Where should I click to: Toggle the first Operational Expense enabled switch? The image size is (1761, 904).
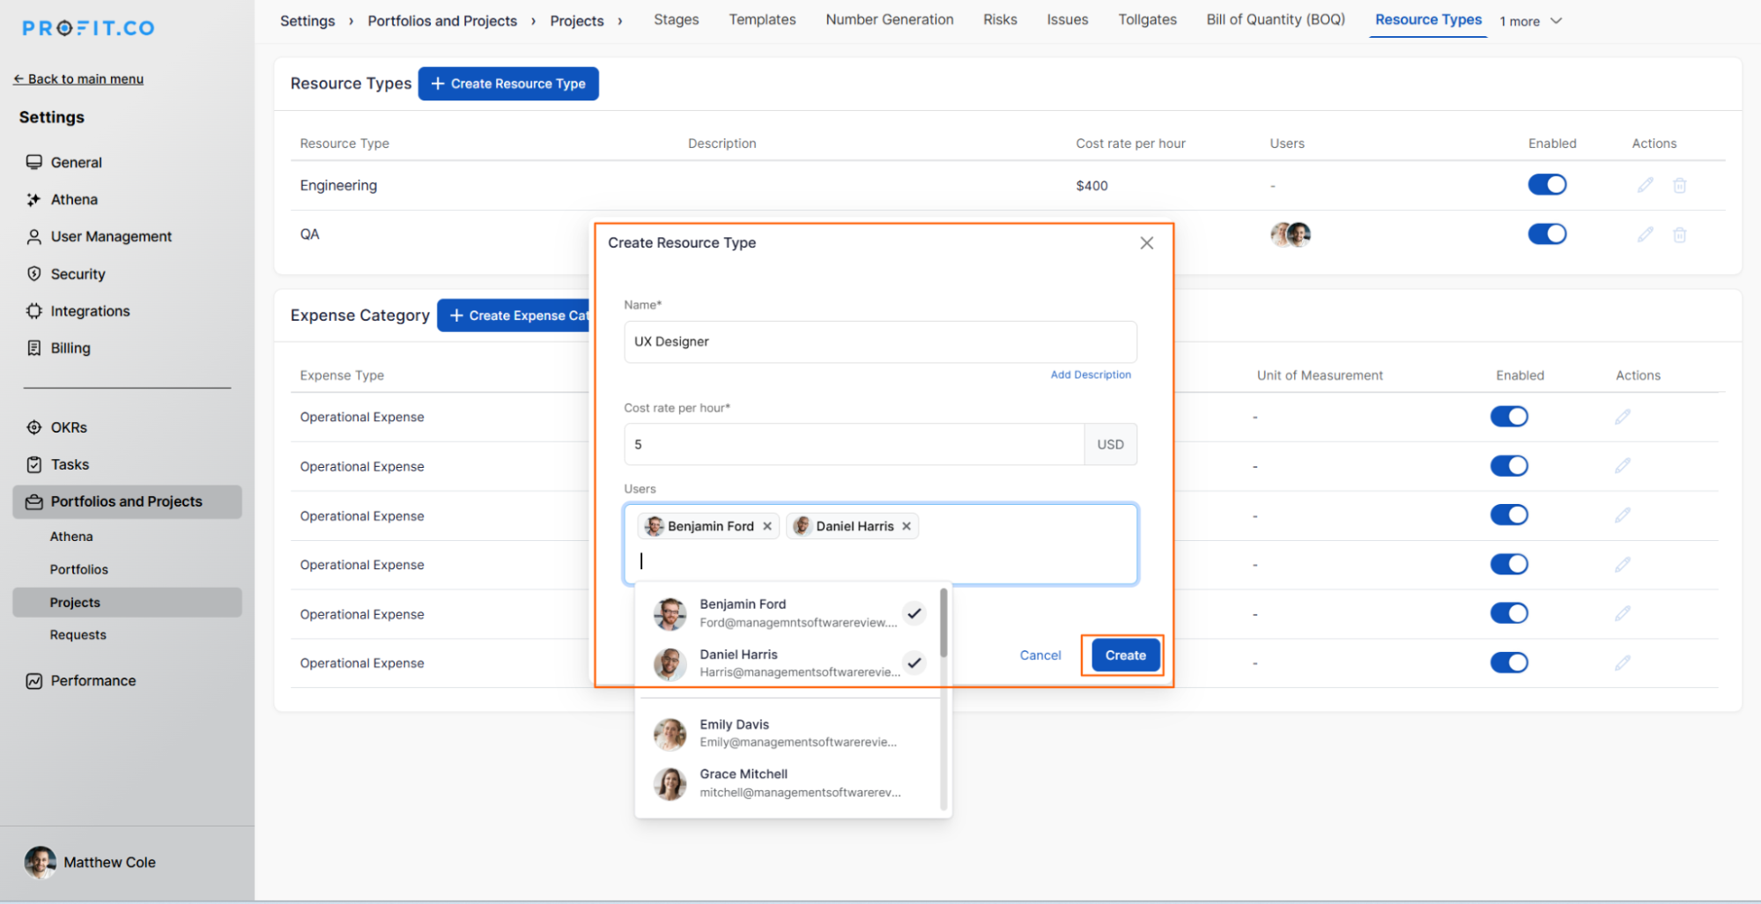[x=1508, y=417]
